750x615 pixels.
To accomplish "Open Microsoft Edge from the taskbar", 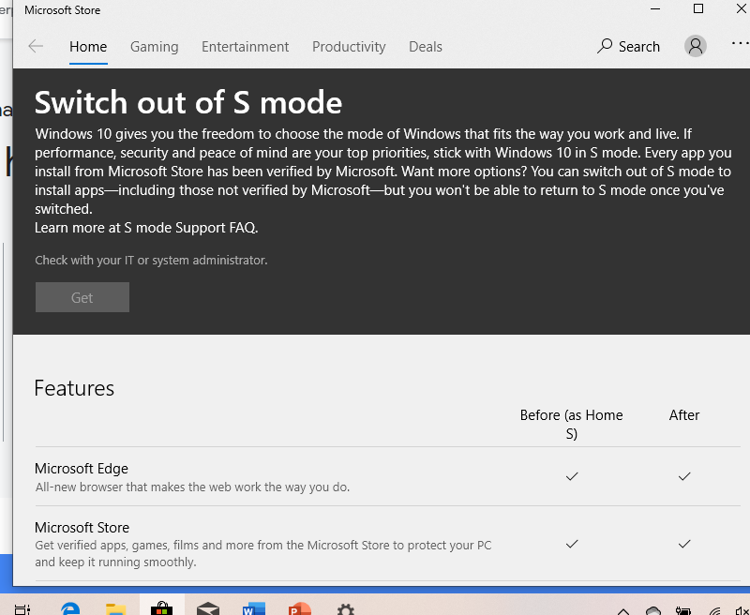I will tap(70, 608).
